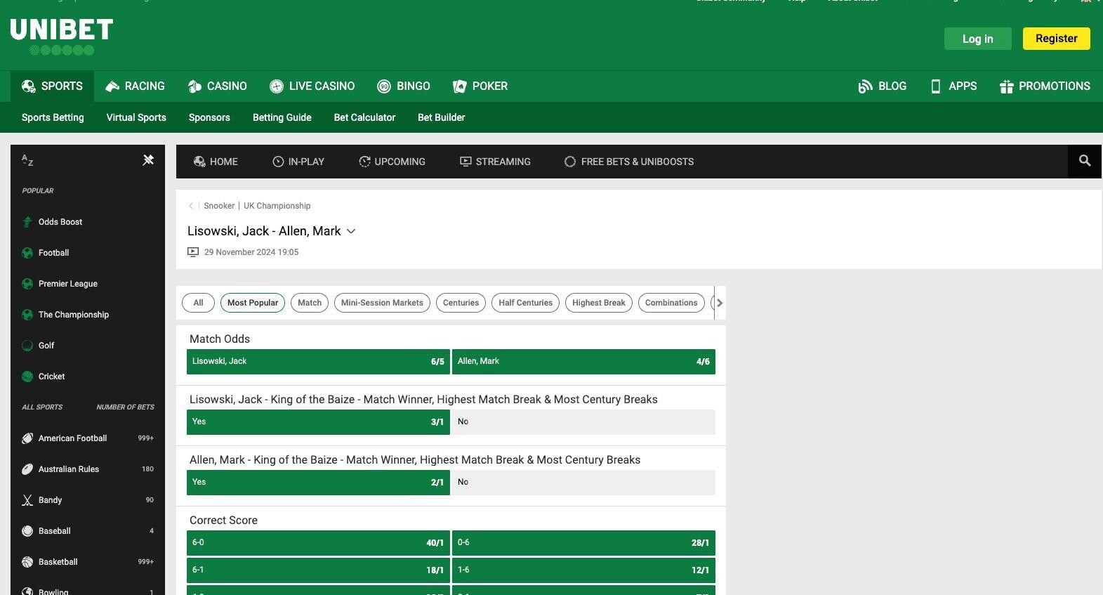The height and width of the screenshot is (595, 1103).
Task: Select the Highest Break filter chip
Action: 599,303
